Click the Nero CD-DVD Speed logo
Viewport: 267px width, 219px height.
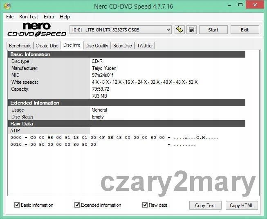click(x=37, y=29)
